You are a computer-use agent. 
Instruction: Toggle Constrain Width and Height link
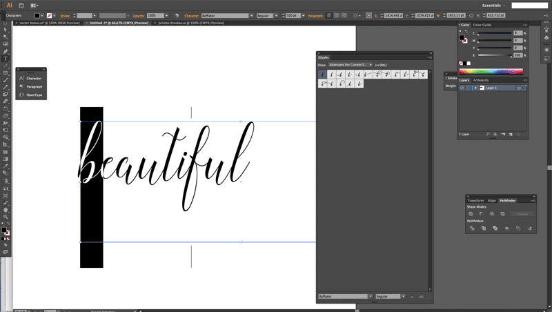471,15
